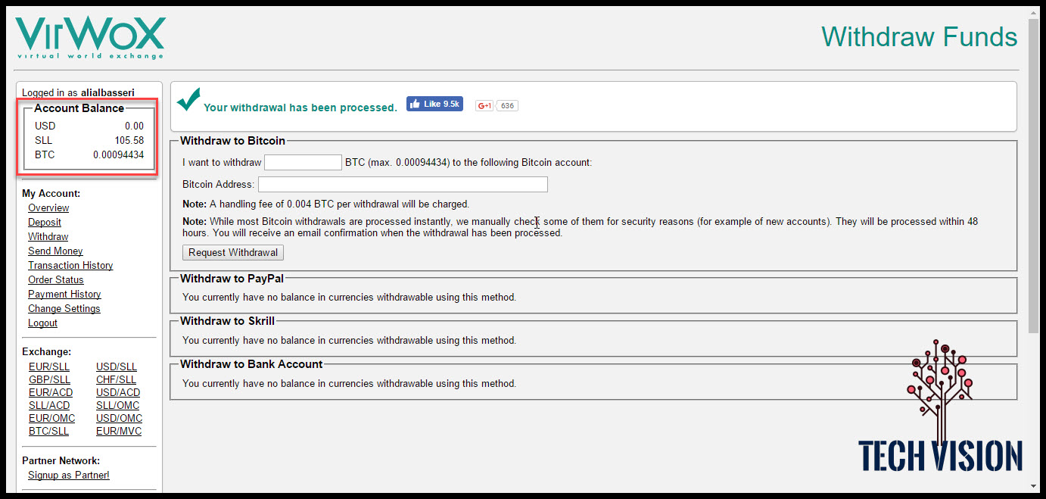Open the Order Status link
Viewport: 1046px width, 499px height.
(x=56, y=279)
